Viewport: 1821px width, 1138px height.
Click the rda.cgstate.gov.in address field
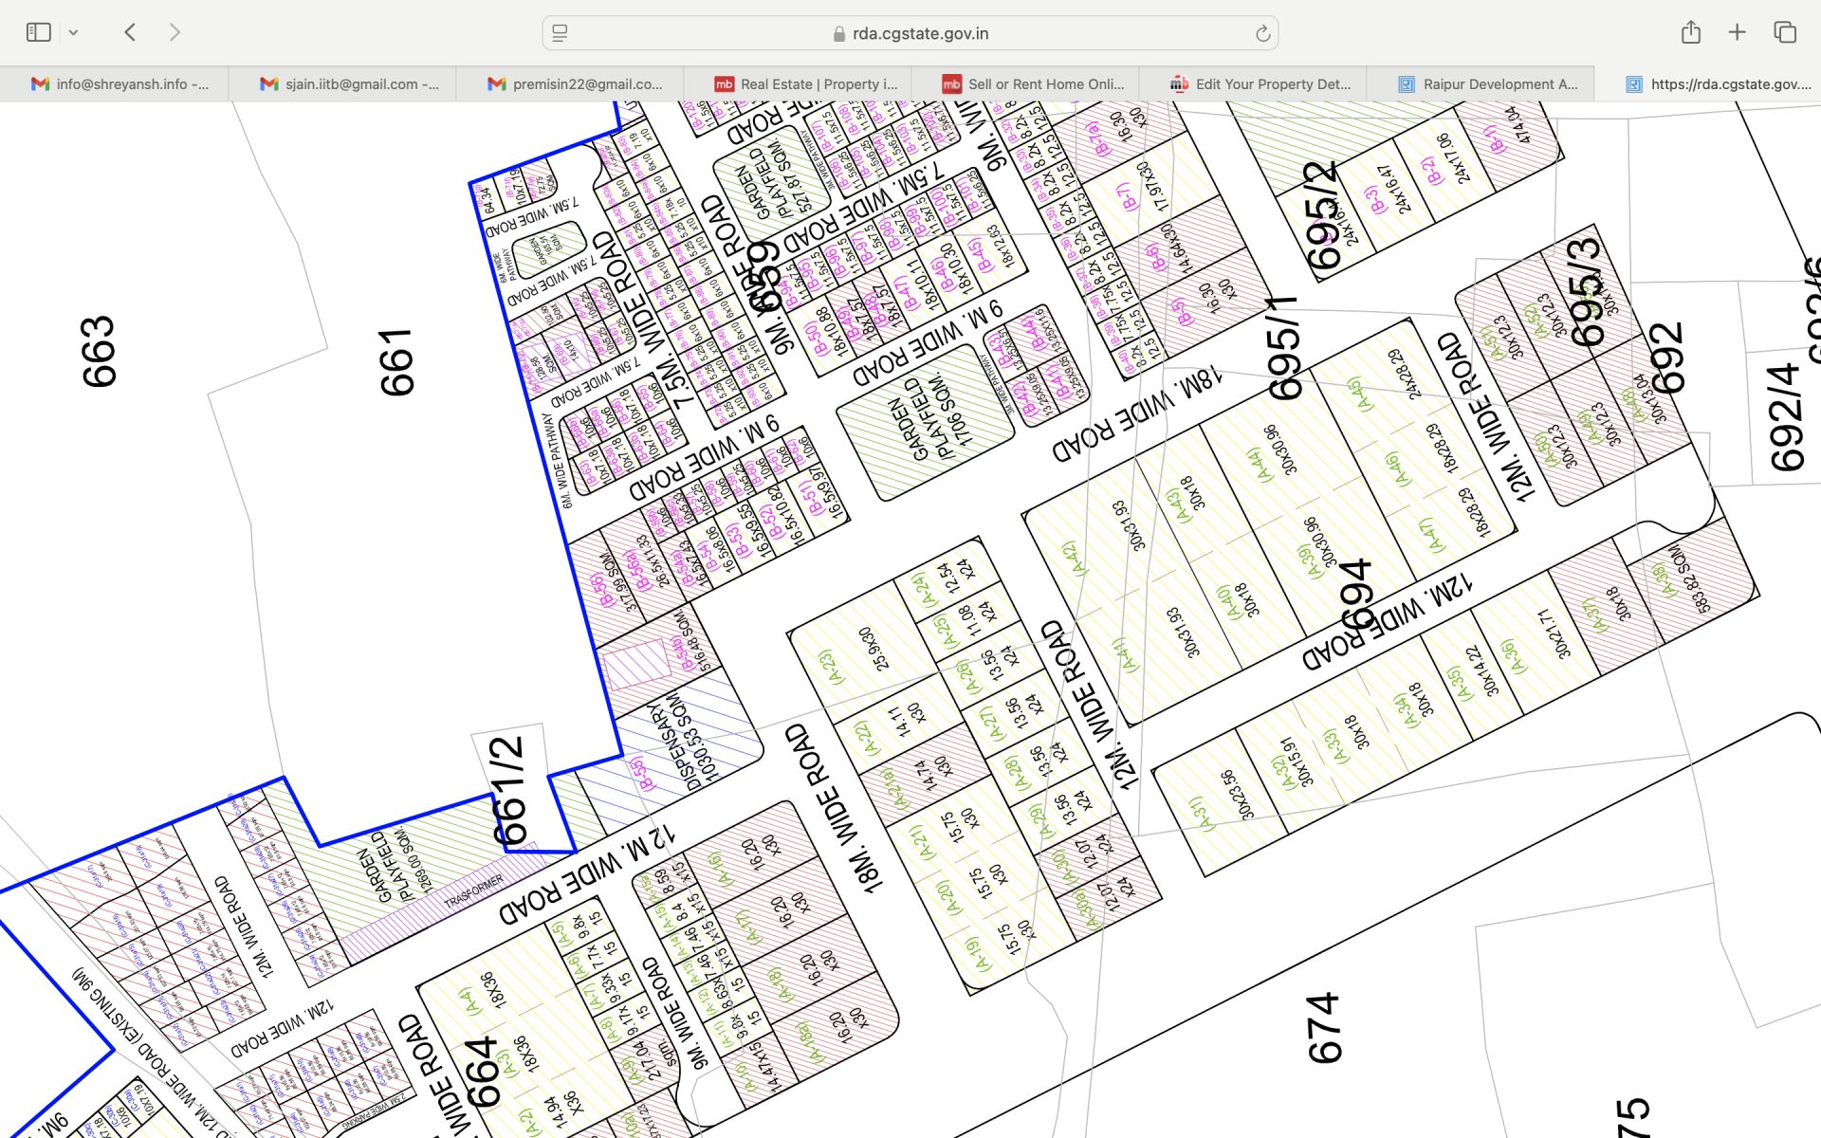910,33
